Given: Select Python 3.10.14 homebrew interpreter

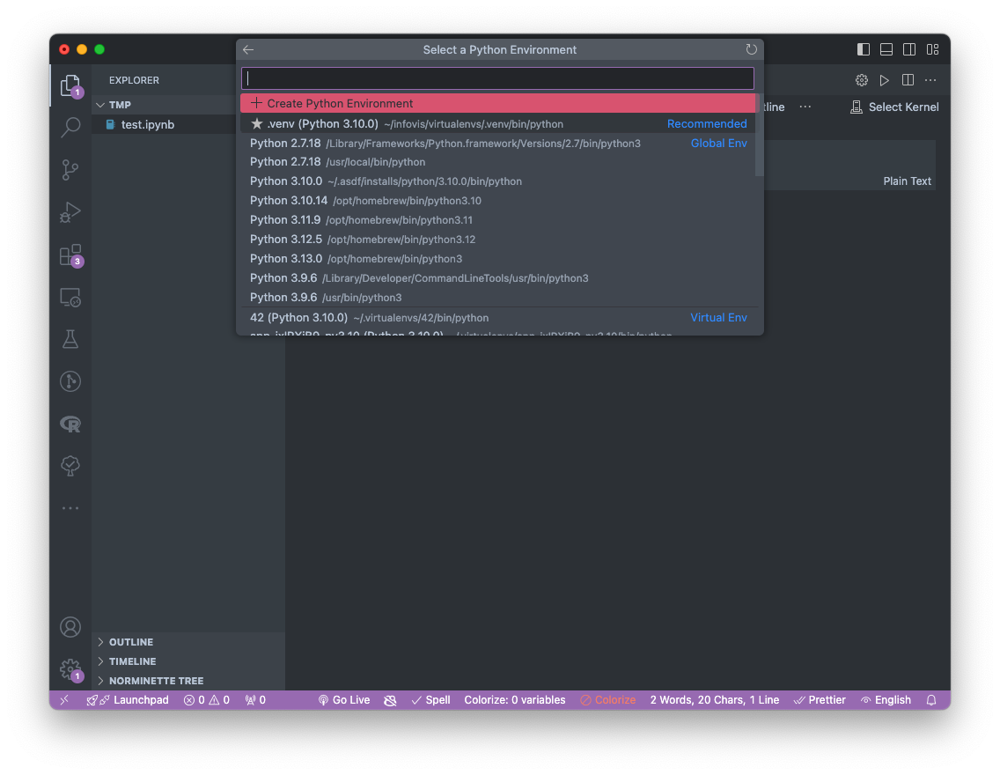Looking at the screenshot, I should point(497,200).
